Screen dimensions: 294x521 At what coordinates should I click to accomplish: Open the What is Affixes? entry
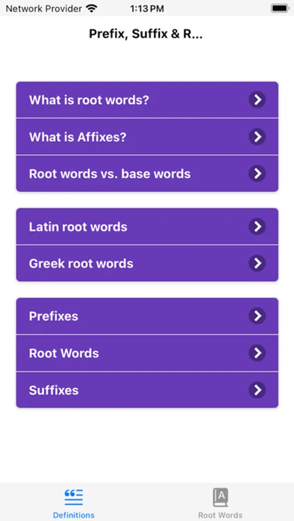pos(147,137)
